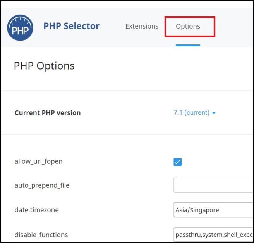Viewport: 254px width, 243px height.
Task: Click the caret arrow beside 7.1 (current)
Action: (x=214, y=113)
